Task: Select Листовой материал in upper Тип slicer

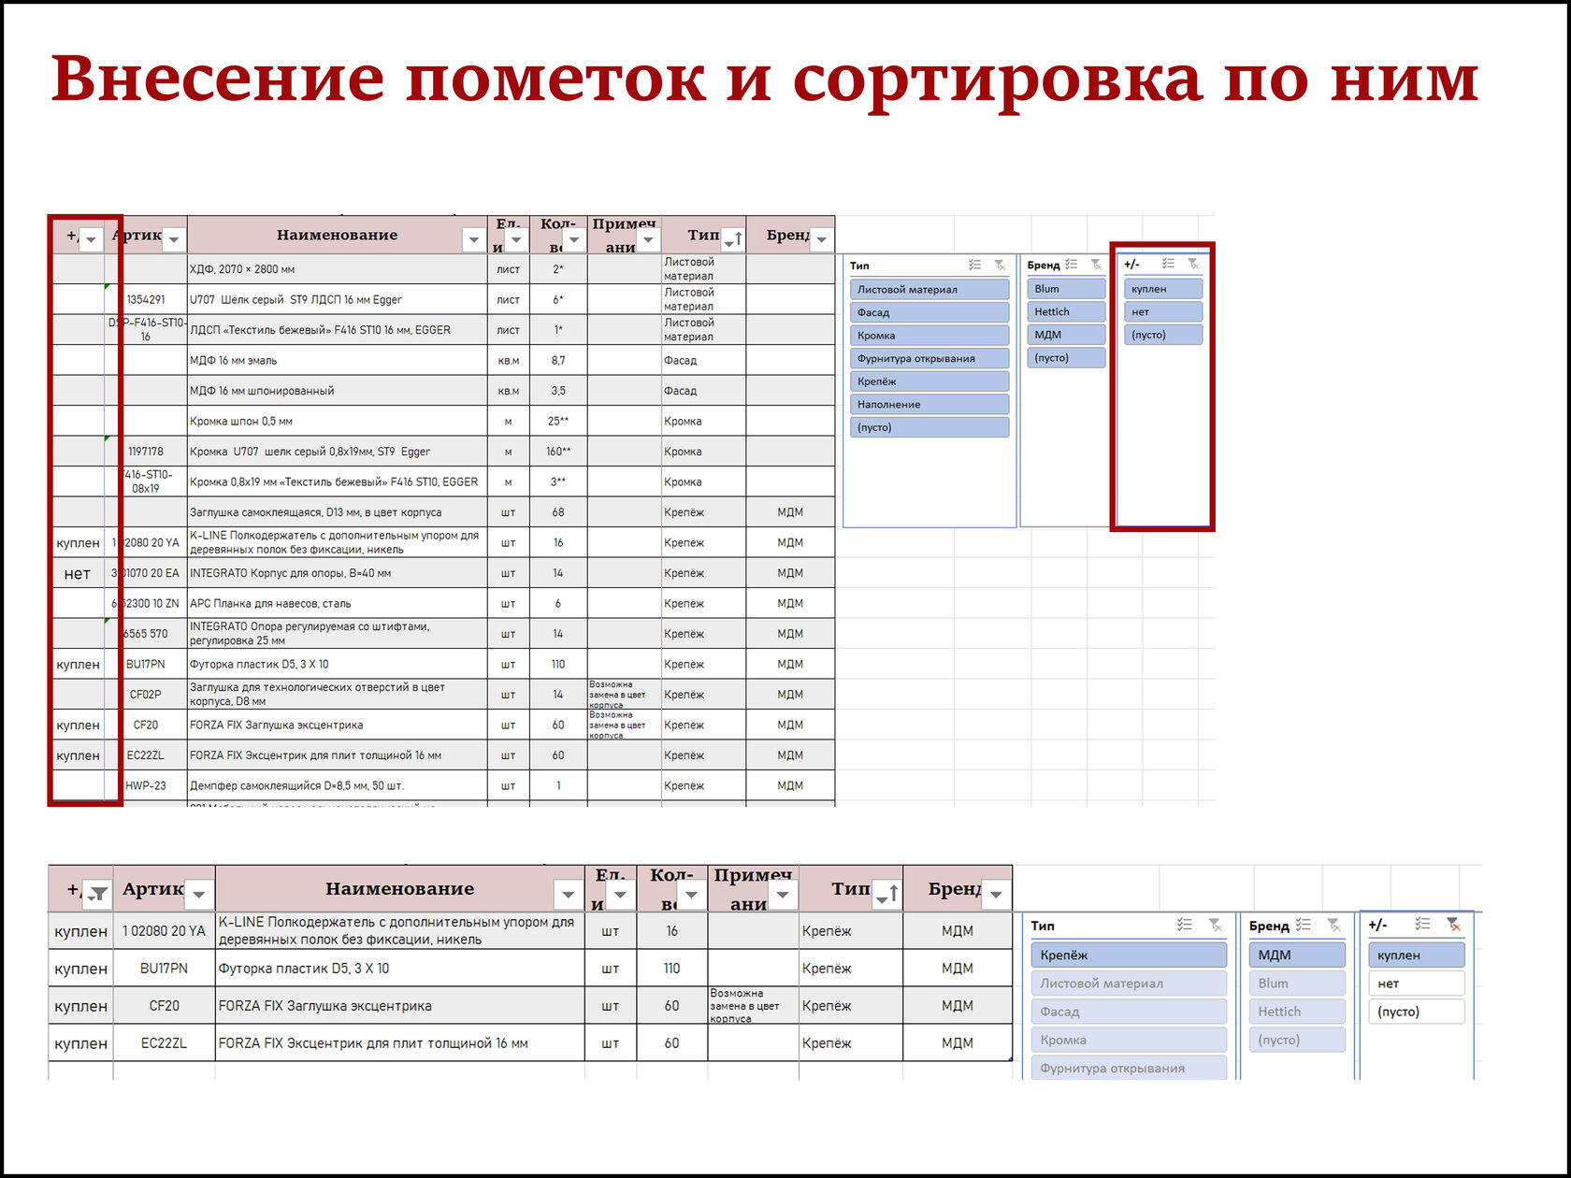Action: (930, 290)
